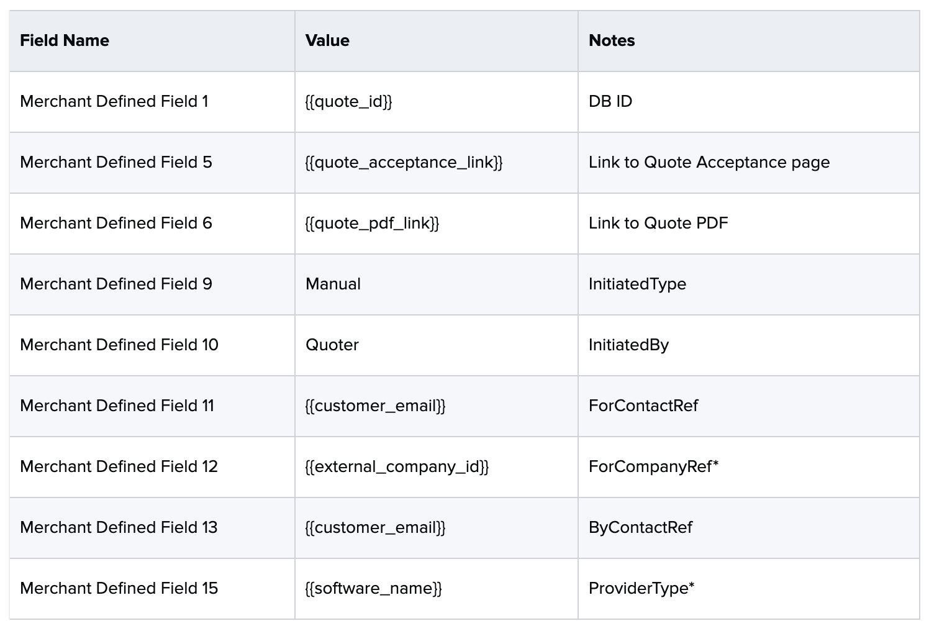929x631 pixels.
Task: Click the Notes column header
Action: pyautogui.click(x=612, y=41)
